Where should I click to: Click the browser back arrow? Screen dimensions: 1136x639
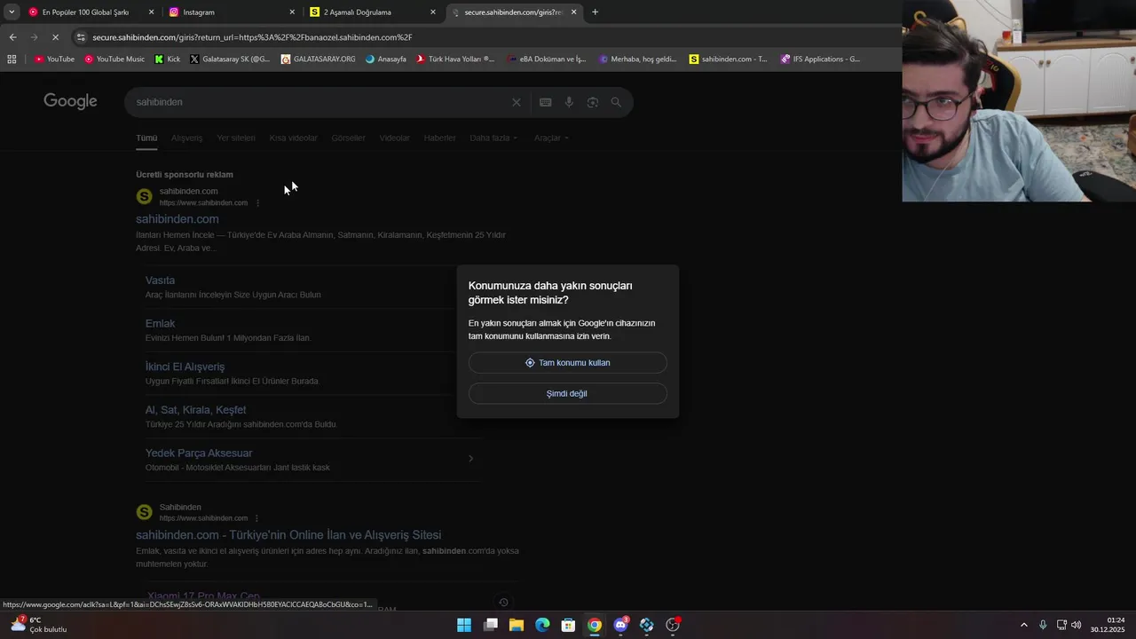coord(12,37)
